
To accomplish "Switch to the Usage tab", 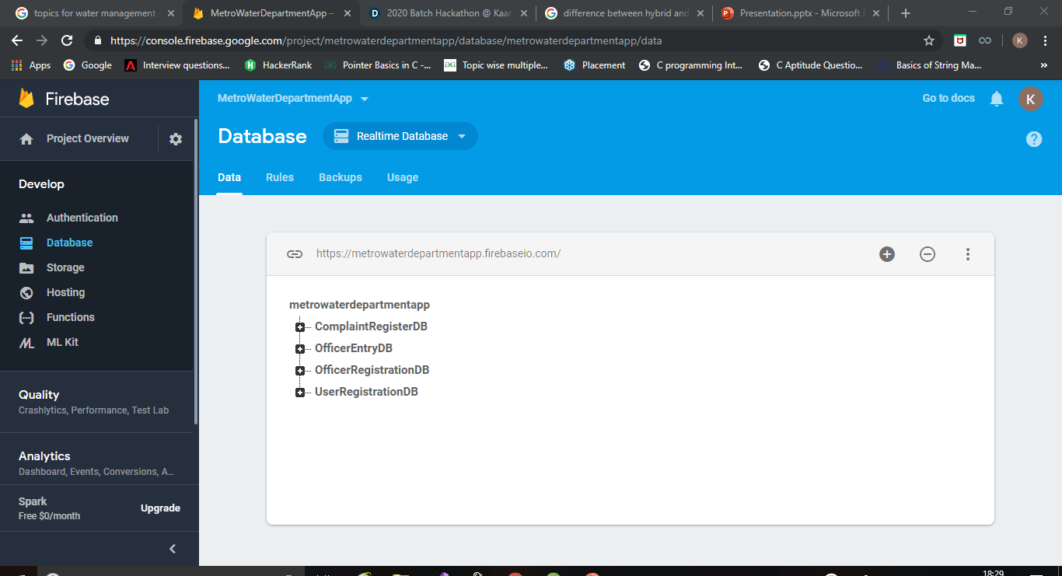I will point(403,177).
